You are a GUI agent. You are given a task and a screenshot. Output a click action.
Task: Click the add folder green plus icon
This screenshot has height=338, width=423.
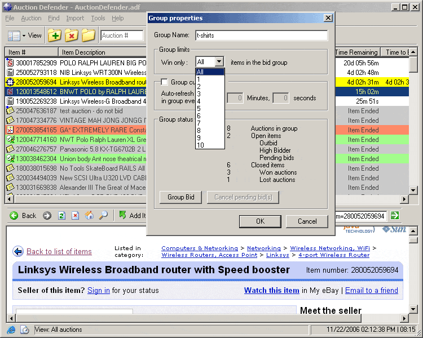click(55, 35)
